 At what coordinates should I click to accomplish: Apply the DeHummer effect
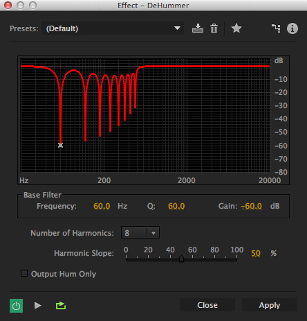(270, 305)
